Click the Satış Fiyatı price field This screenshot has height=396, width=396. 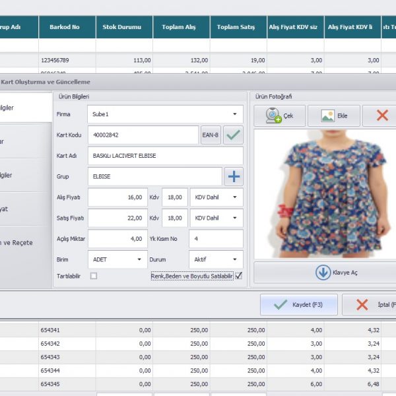click(x=117, y=218)
